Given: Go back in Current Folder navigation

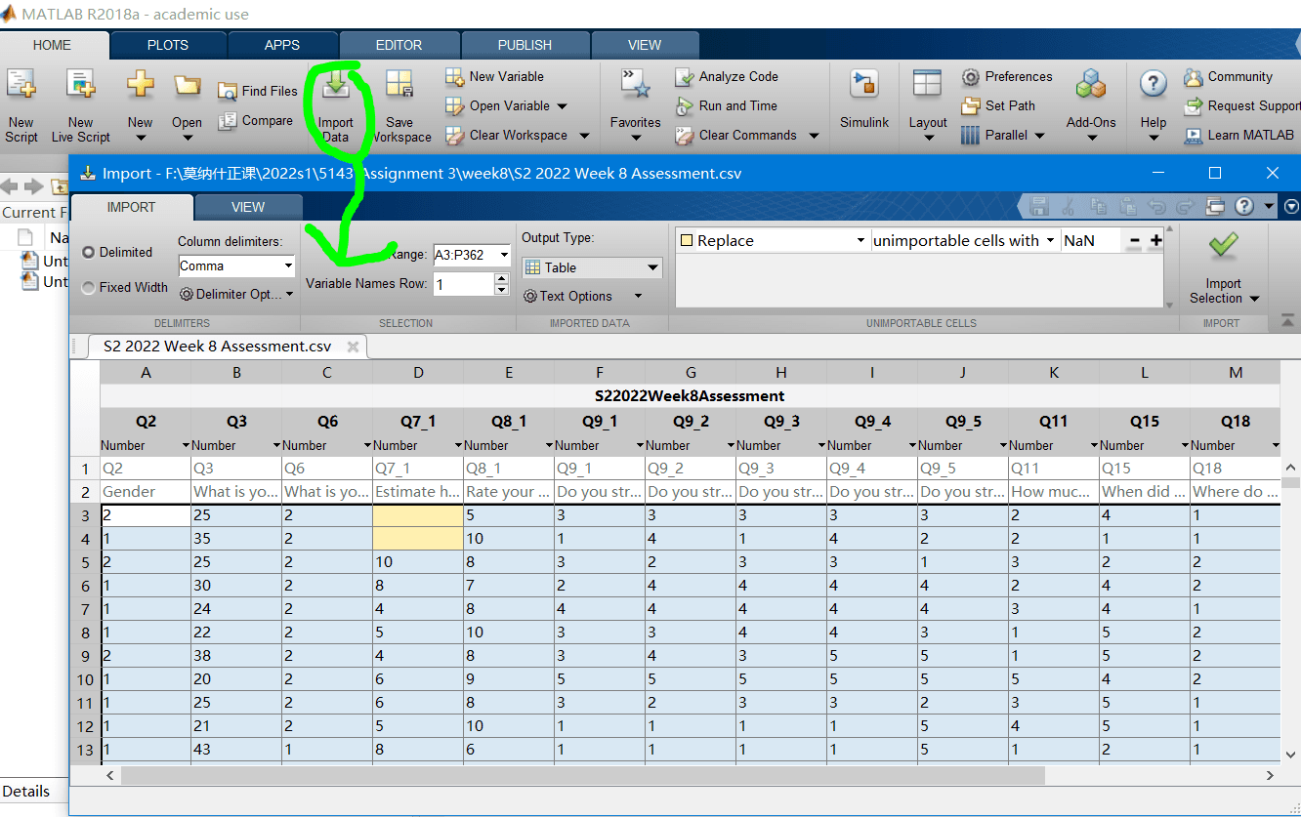Looking at the screenshot, I should click(x=12, y=185).
